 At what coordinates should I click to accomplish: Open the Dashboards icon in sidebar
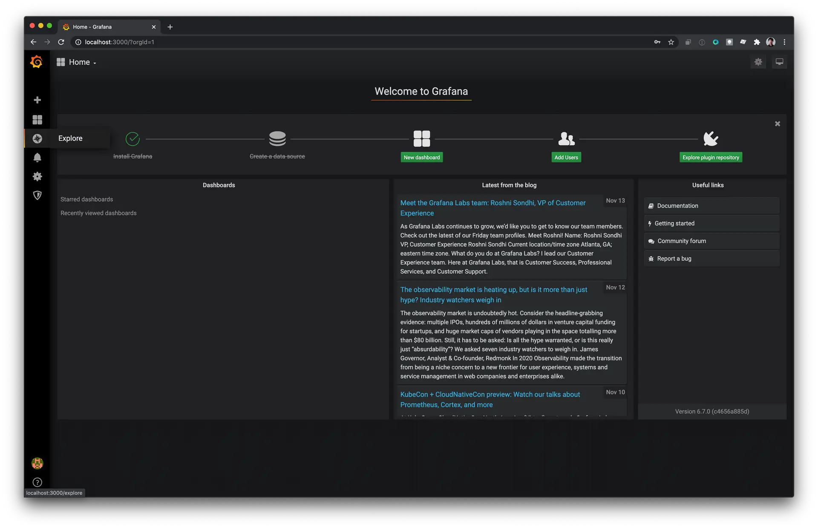coord(37,120)
